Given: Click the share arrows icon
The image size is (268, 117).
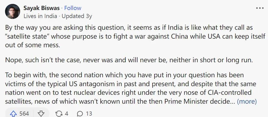Looking at the screenshot, I should click(x=59, y=113).
